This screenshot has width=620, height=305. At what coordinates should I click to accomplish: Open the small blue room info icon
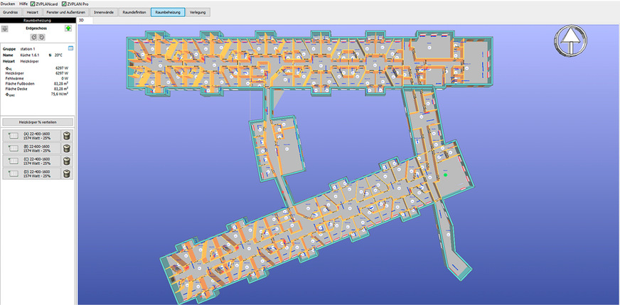[70, 48]
